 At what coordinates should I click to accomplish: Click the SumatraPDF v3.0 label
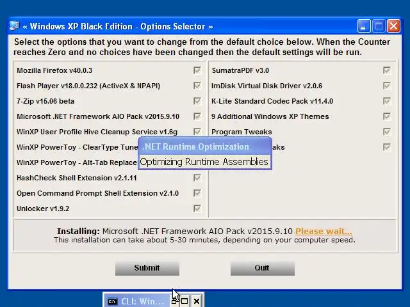(x=240, y=70)
